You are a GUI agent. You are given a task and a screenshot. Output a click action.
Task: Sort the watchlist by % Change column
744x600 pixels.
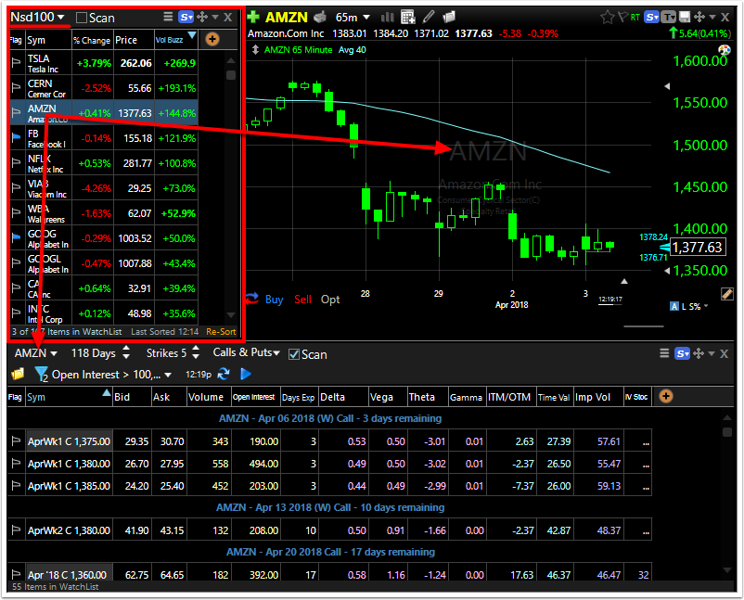click(x=92, y=40)
